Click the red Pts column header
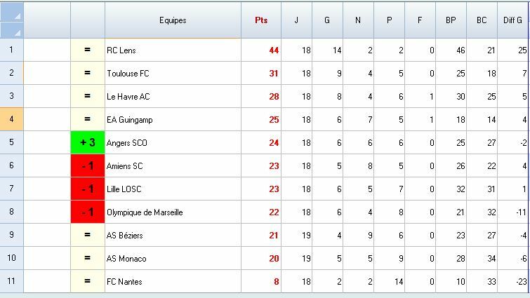The height and width of the screenshot is (298, 530). click(261, 20)
